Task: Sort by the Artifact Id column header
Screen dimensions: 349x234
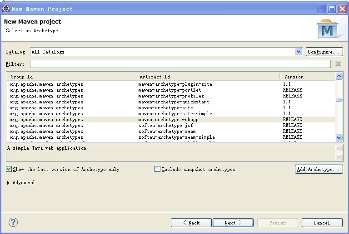Action: click(x=207, y=77)
